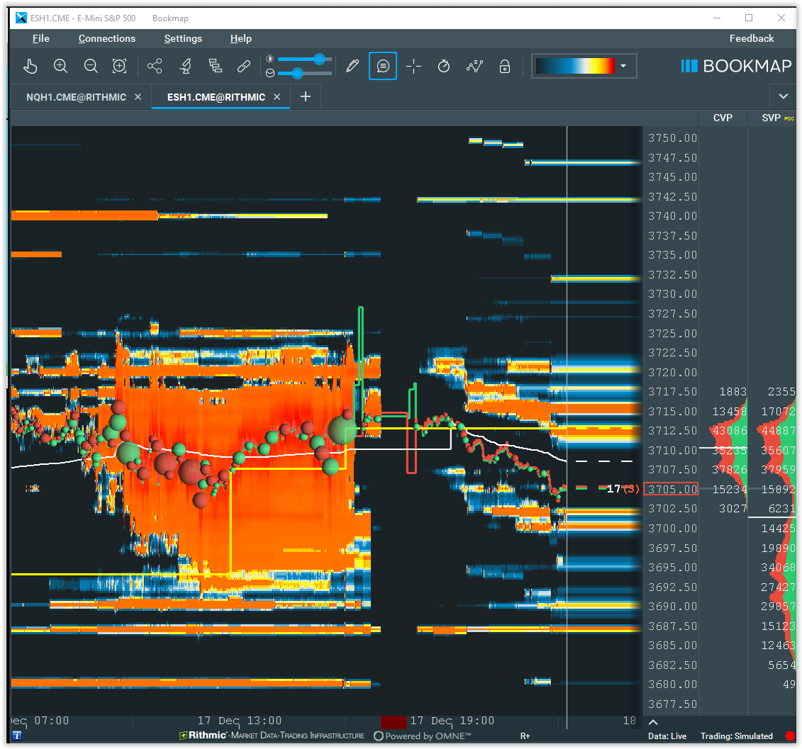Click Powered by OMNE label

[x=423, y=736]
